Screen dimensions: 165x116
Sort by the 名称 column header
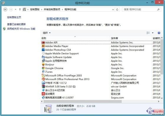(x=75, y=38)
